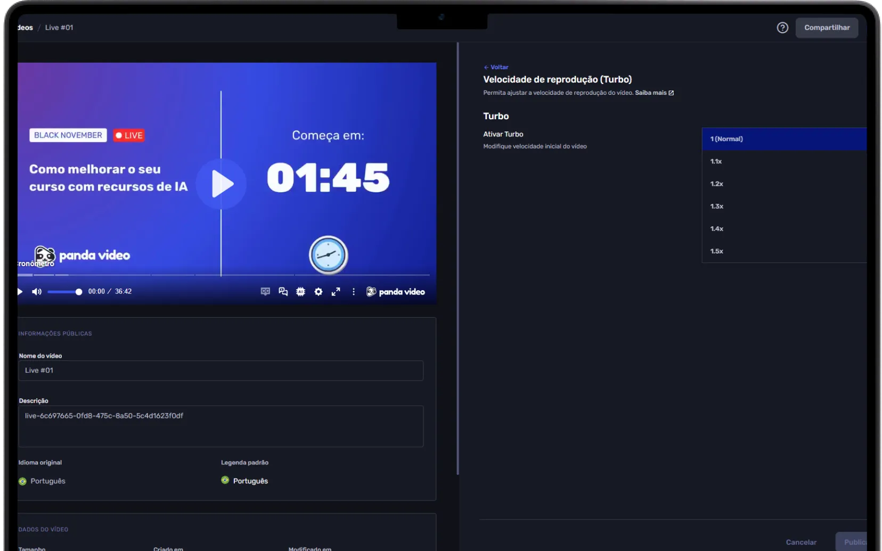Screen dimensions: 882x551
Task: Click the Descrição text area
Action: (221, 426)
